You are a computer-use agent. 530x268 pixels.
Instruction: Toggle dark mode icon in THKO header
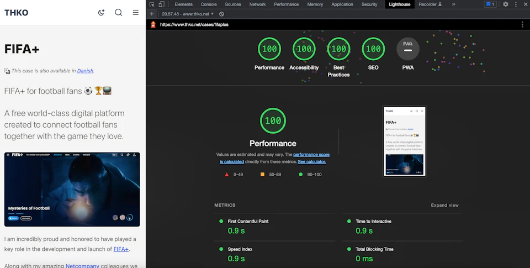pyautogui.click(x=101, y=13)
